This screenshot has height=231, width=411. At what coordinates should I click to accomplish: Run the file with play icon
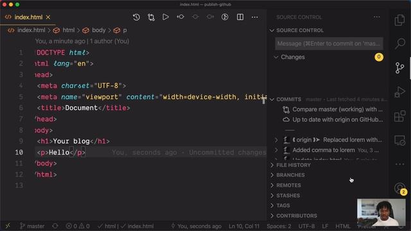166,17
